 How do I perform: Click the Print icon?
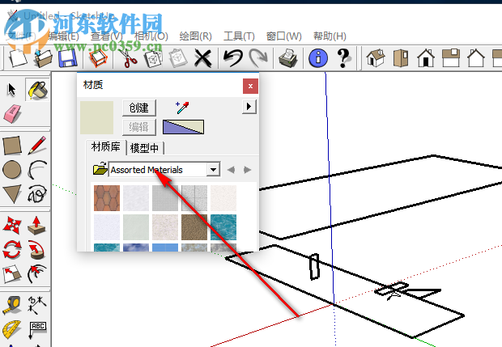click(x=287, y=58)
